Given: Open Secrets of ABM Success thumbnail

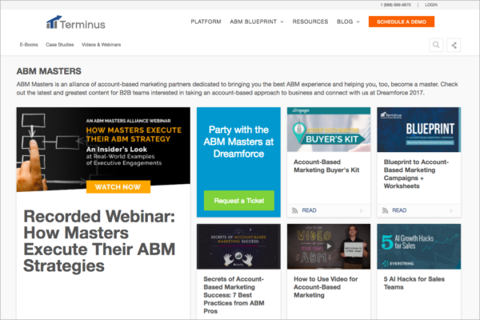Looking at the screenshot, I should click(x=238, y=246).
